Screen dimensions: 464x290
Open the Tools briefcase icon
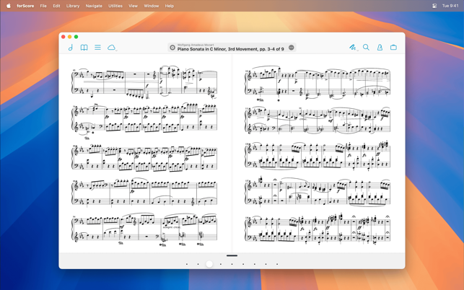[x=393, y=48]
